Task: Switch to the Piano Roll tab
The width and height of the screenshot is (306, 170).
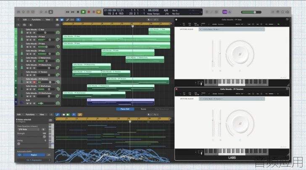Action: [x=125, y=109]
